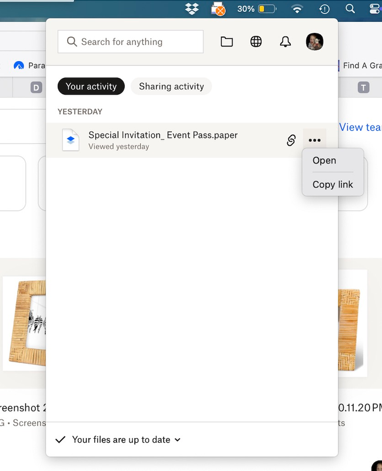
Task: Click the YESTERDAY section header
Action: 80,112
